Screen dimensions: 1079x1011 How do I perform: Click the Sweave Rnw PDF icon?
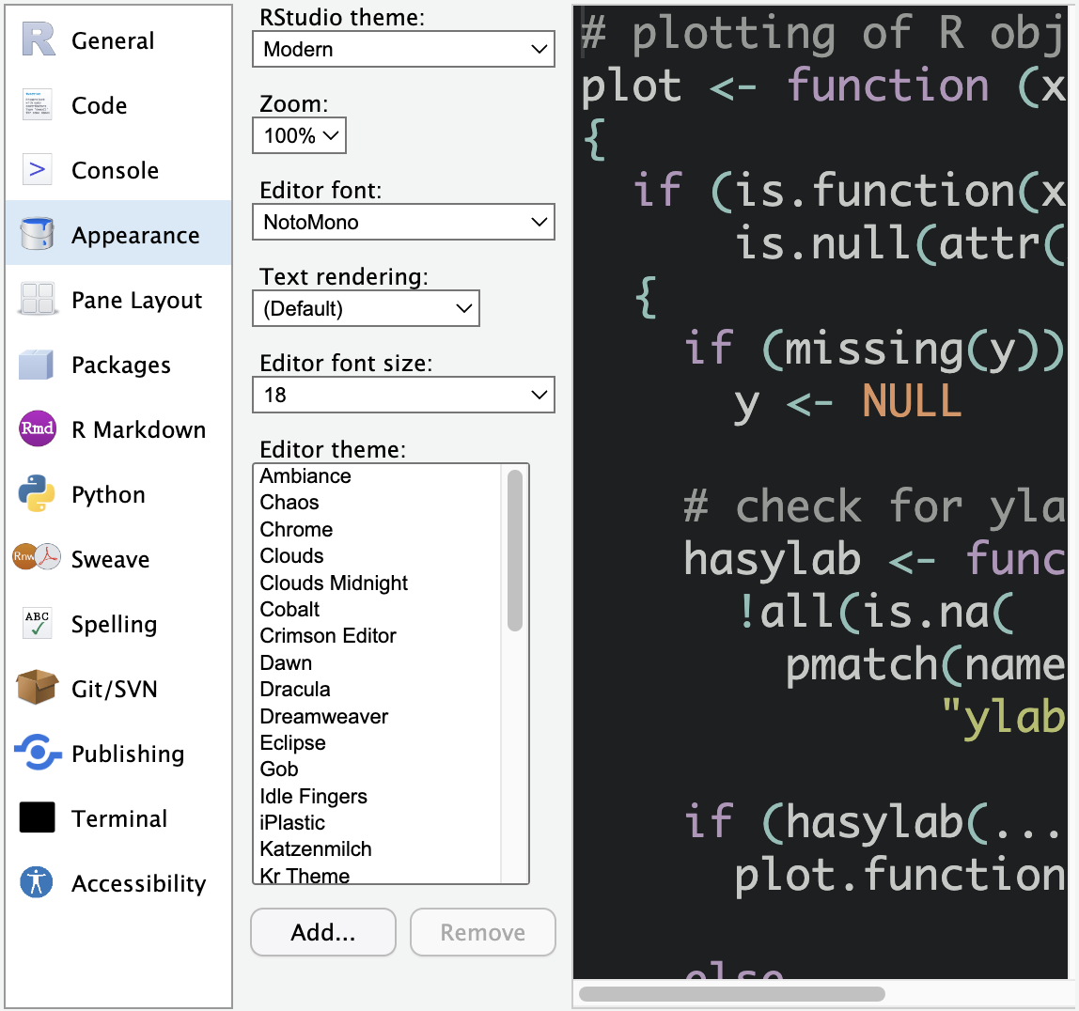pos(37,557)
